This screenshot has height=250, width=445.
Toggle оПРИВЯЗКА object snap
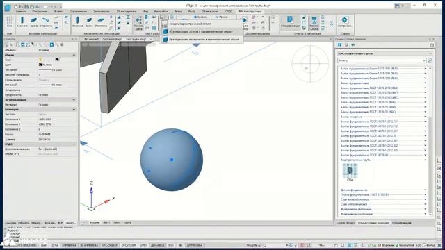tap(69, 245)
